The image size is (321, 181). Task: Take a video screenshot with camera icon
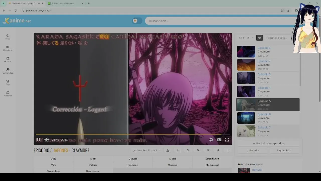219,140
